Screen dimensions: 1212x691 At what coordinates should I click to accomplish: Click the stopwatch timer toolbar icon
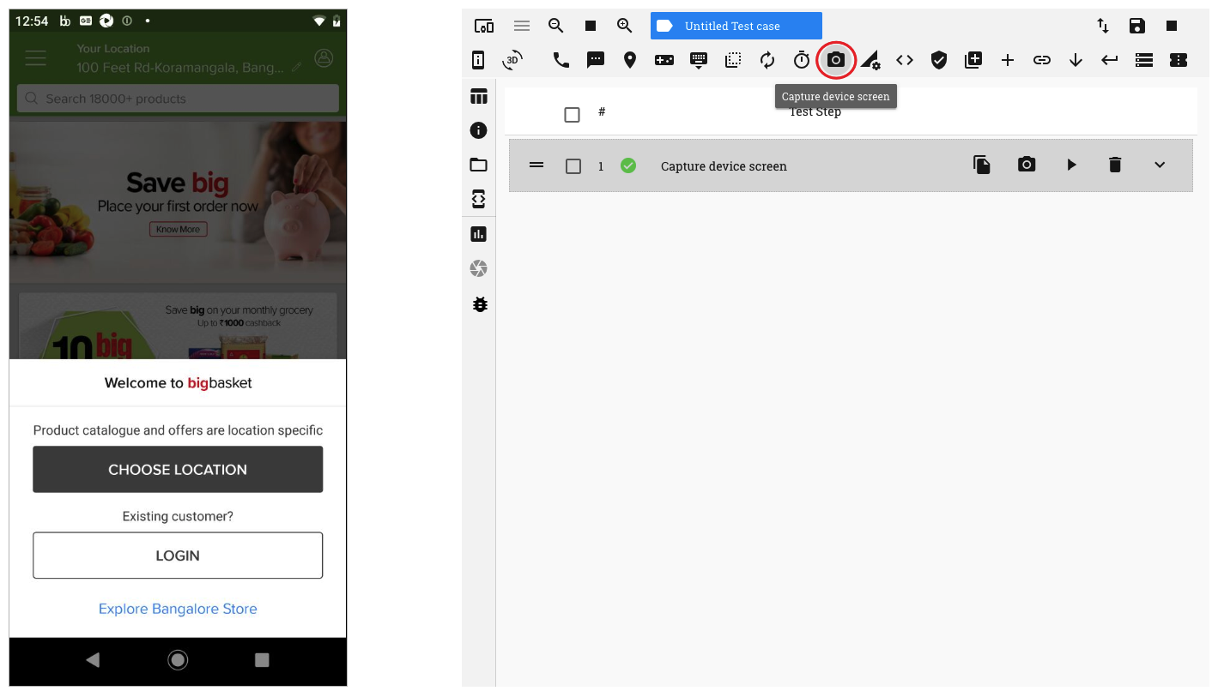[802, 60]
